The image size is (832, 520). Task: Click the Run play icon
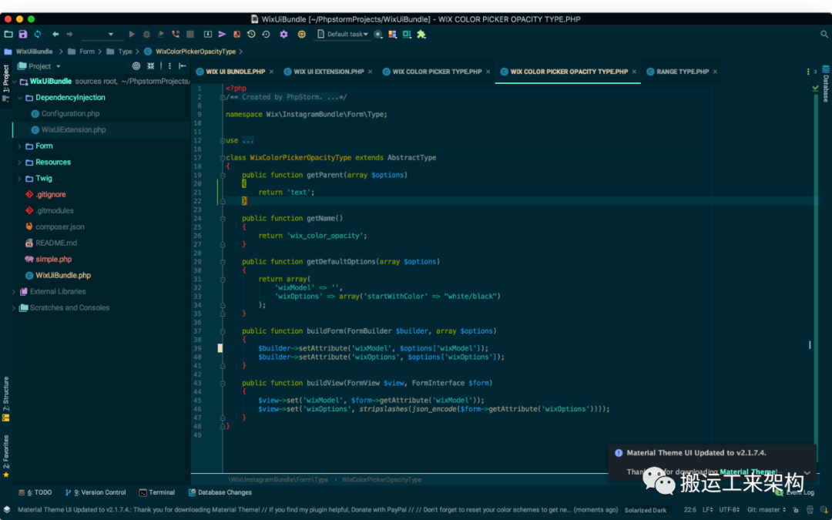(x=132, y=34)
